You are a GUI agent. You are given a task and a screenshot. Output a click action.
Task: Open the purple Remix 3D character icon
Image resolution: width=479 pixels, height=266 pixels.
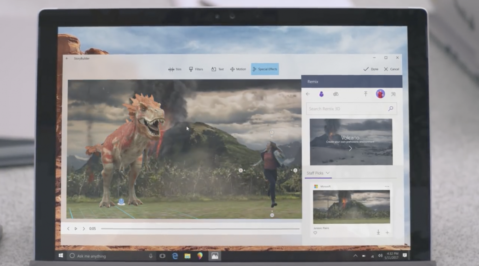(321, 94)
